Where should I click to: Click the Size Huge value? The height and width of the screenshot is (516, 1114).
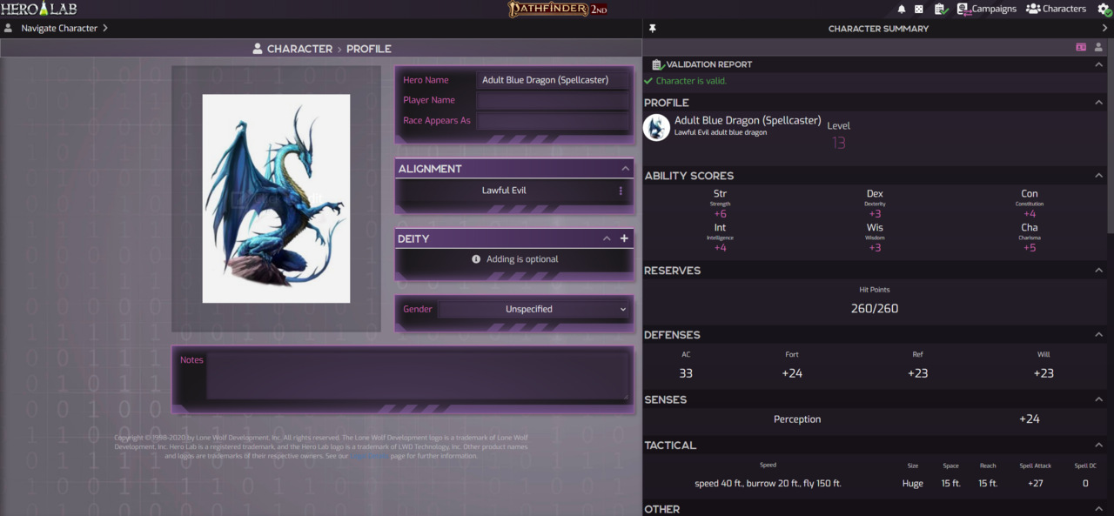coord(913,484)
